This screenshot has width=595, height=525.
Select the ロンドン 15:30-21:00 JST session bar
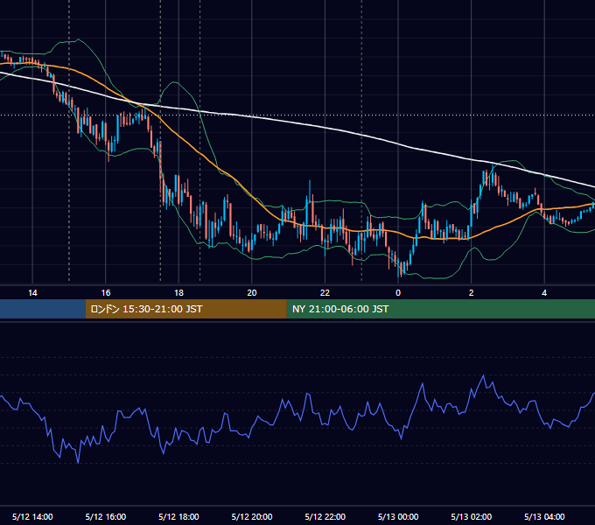(185, 309)
